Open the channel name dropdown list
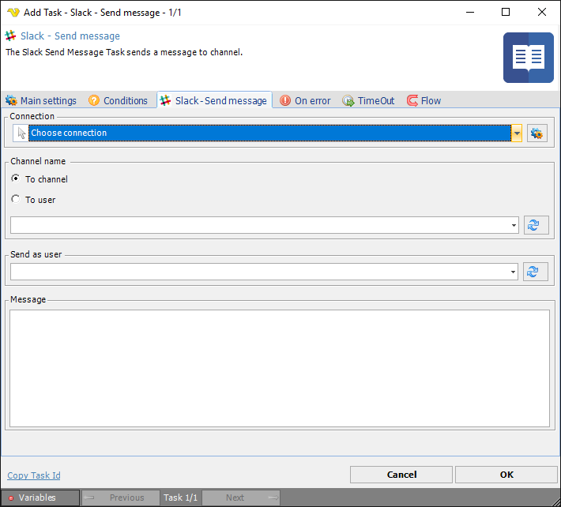This screenshot has width=561, height=507. pyautogui.click(x=514, y=226)
